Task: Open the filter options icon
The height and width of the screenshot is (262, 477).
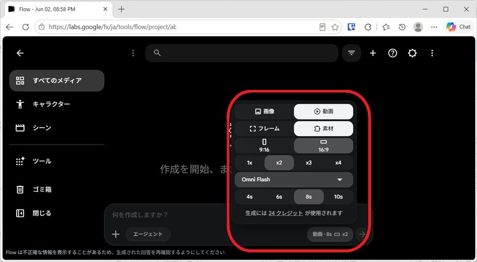Action: click(351, 53)
